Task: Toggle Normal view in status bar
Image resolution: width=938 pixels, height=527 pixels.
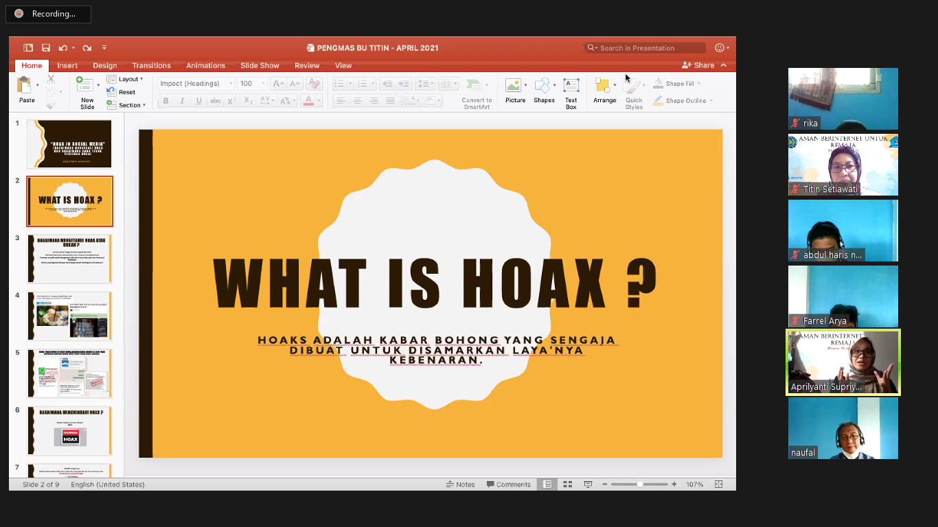Action: click(x=547, y=484)
